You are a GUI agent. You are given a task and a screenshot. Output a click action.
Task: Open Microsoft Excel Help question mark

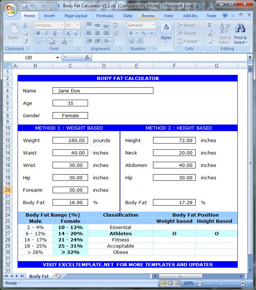(225, 16)
